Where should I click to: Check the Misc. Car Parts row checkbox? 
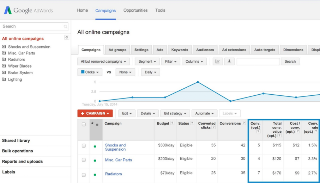[x=84, y=160]
